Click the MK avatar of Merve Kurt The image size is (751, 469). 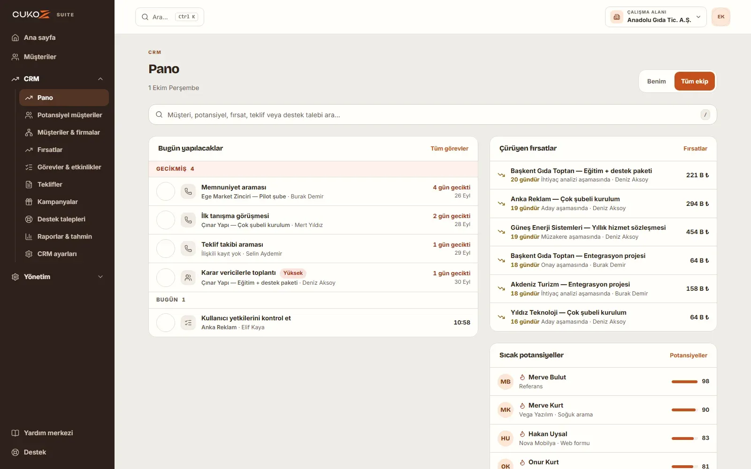506,410
